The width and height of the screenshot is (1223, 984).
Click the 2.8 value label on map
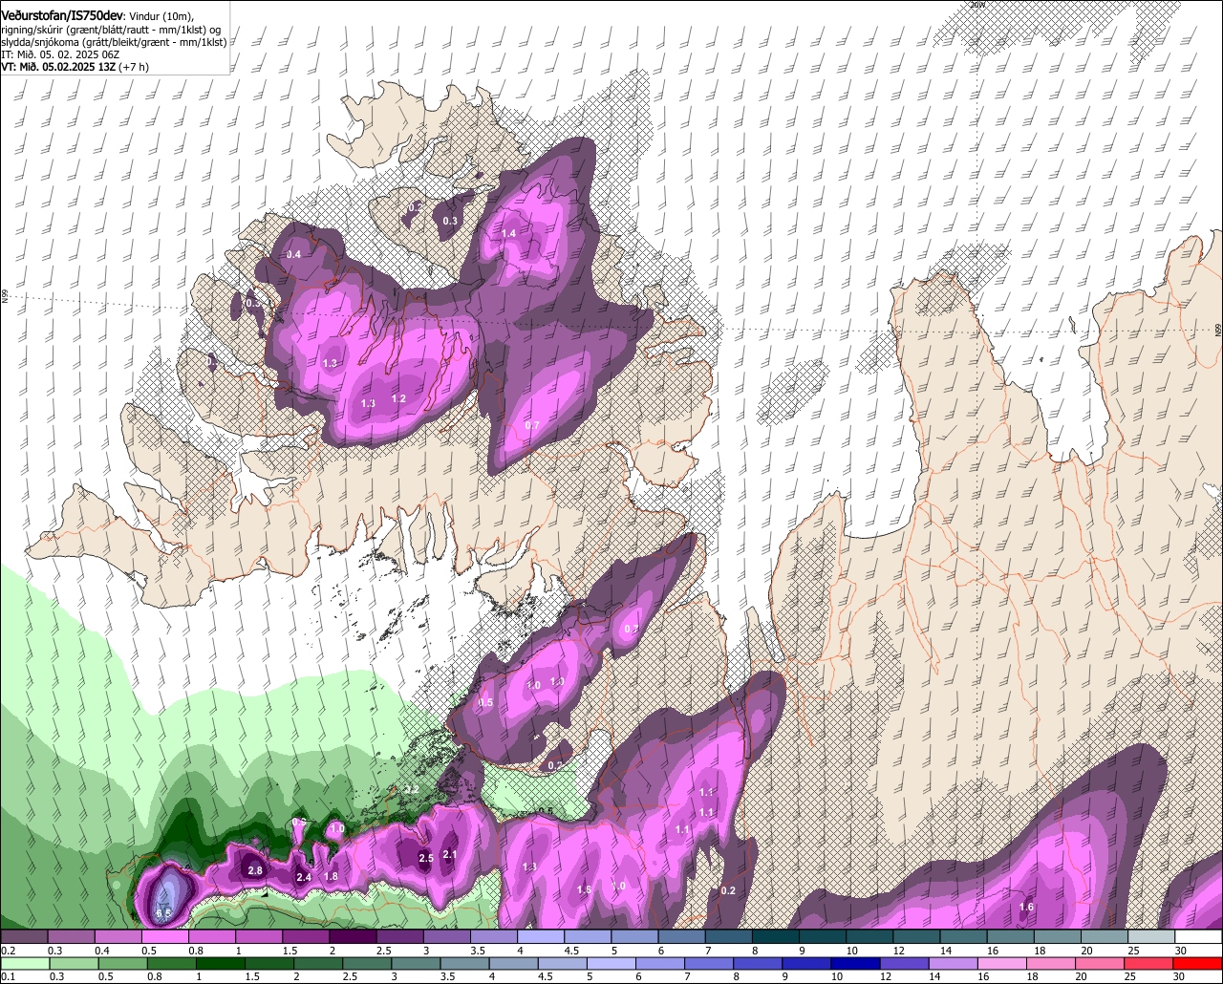click(255, 870)
